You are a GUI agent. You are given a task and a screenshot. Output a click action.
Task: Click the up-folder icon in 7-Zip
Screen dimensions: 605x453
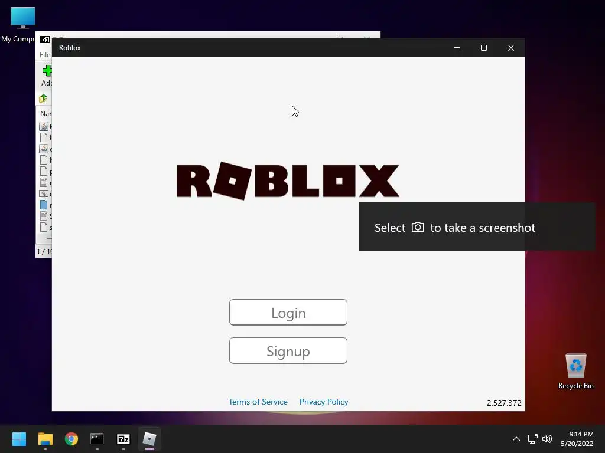tap(43, 99)
